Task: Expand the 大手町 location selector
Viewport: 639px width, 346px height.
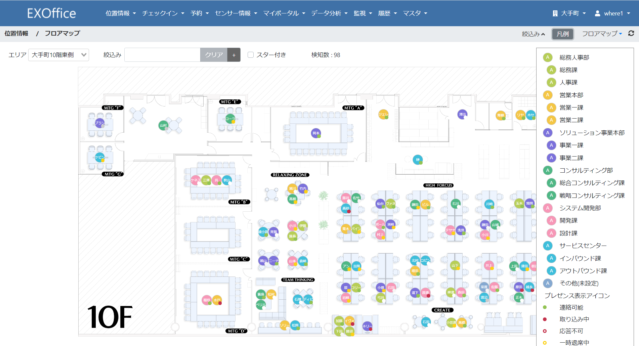Action: click(x=571, y=13)
